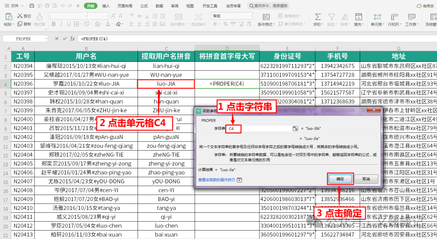This screenshot has height=239, width=437.
Task: Click the Rows and Columns (行和列) icon
Action: pyautogui.click(x=395, y=17)
